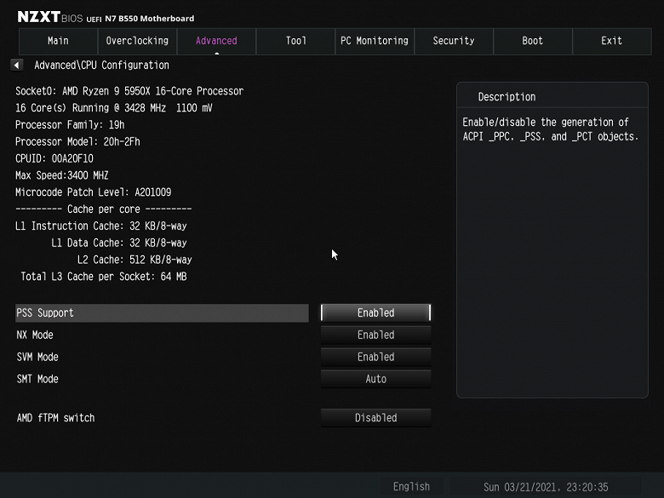664x498 pixels.
Task: Click the CPUID: 00A20F10 text
Action: (54, 158)
